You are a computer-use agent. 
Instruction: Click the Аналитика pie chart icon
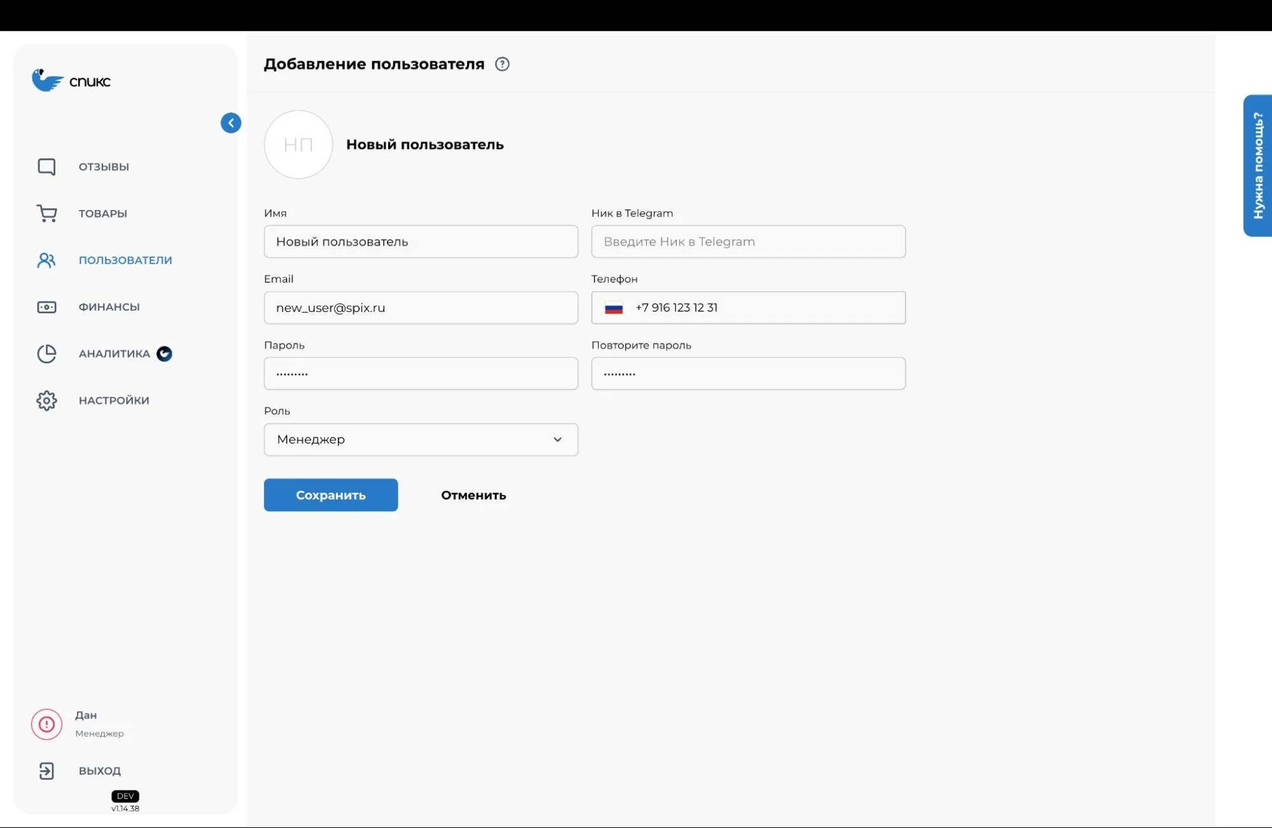click(46, 354)
